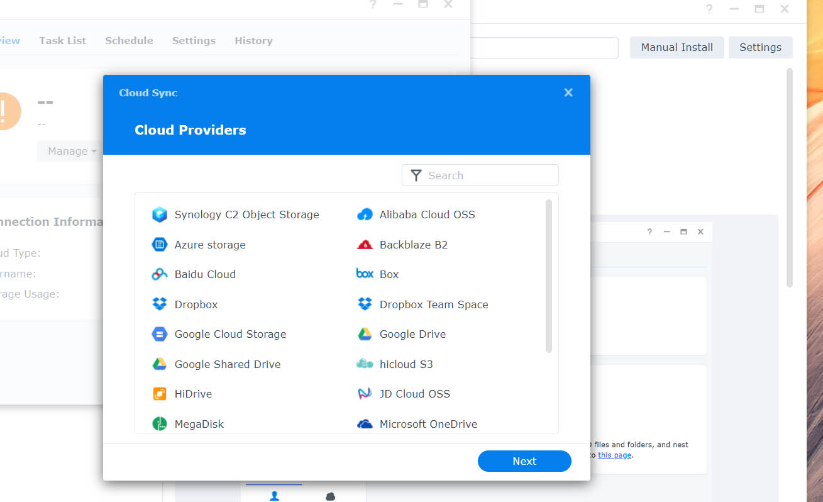Viewport: 823px width, 502px height.
Task: Choose the Baidu Cloud icon
Action: [x=160, y=274]
